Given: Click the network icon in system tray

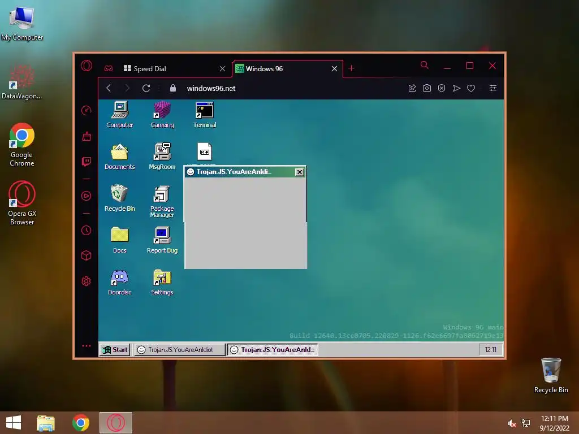Looking at the screenshot, I should point(526,423).
